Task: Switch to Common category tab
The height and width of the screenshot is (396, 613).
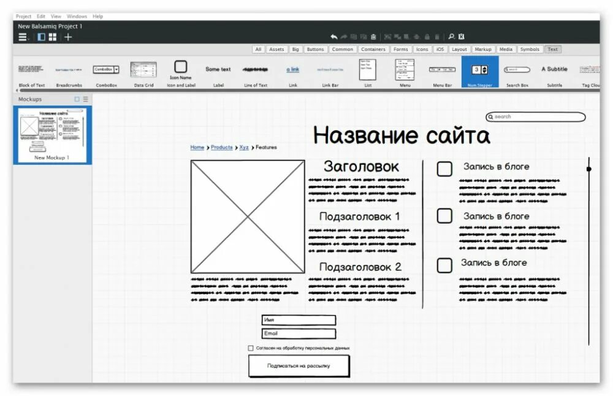Action: coord(342,49)
